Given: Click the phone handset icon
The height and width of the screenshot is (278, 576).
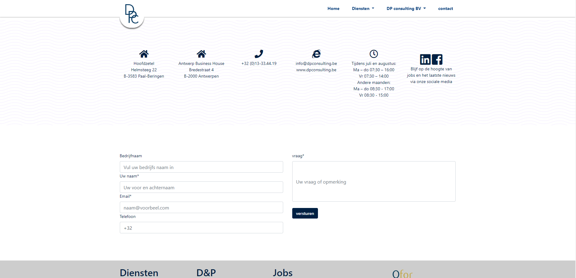Looking at the screenshot, I should [x=259, y=54].
